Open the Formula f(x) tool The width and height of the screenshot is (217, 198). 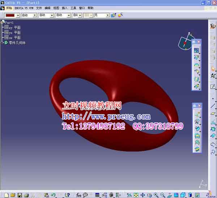[78, 195]
